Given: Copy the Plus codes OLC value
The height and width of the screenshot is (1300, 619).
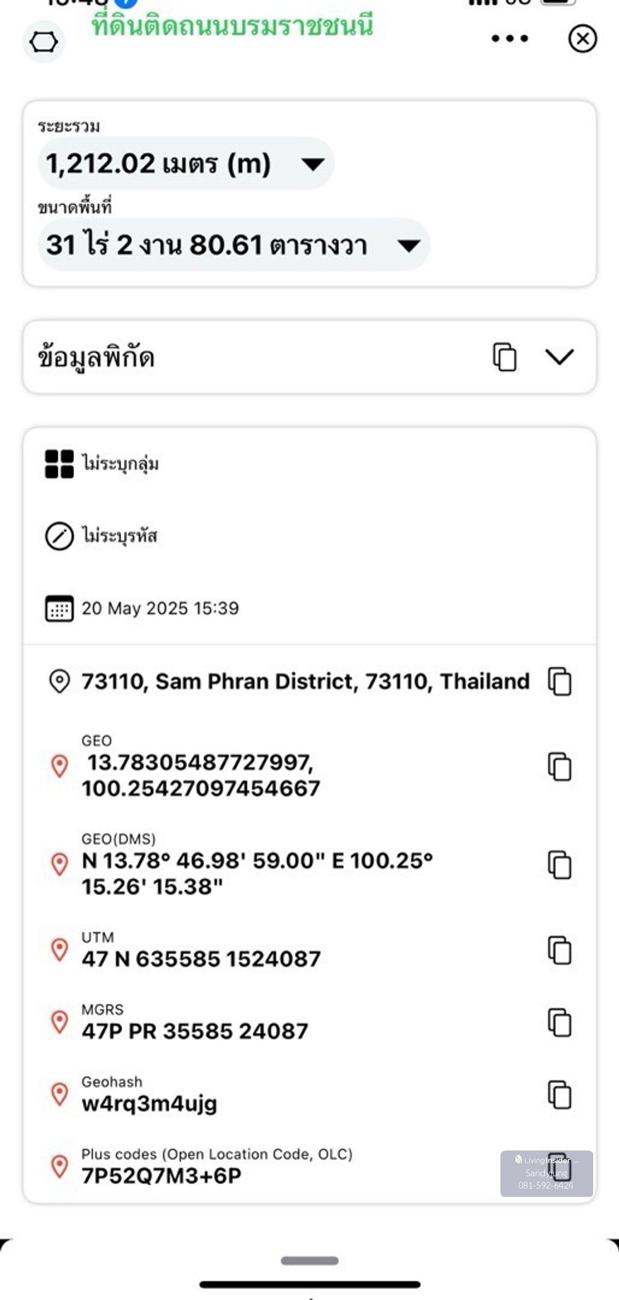Looking at the screenshot, I should click(x=560, y=1167).
